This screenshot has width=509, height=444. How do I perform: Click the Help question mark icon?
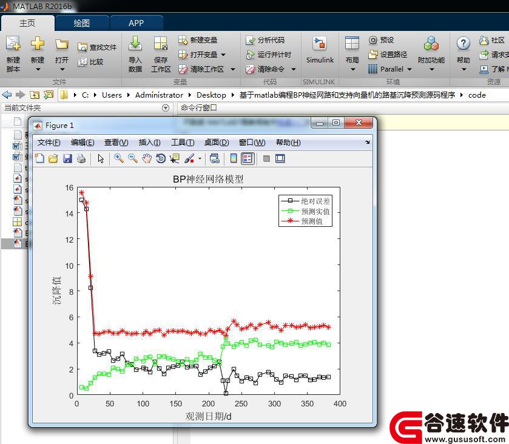click(463, 43)
